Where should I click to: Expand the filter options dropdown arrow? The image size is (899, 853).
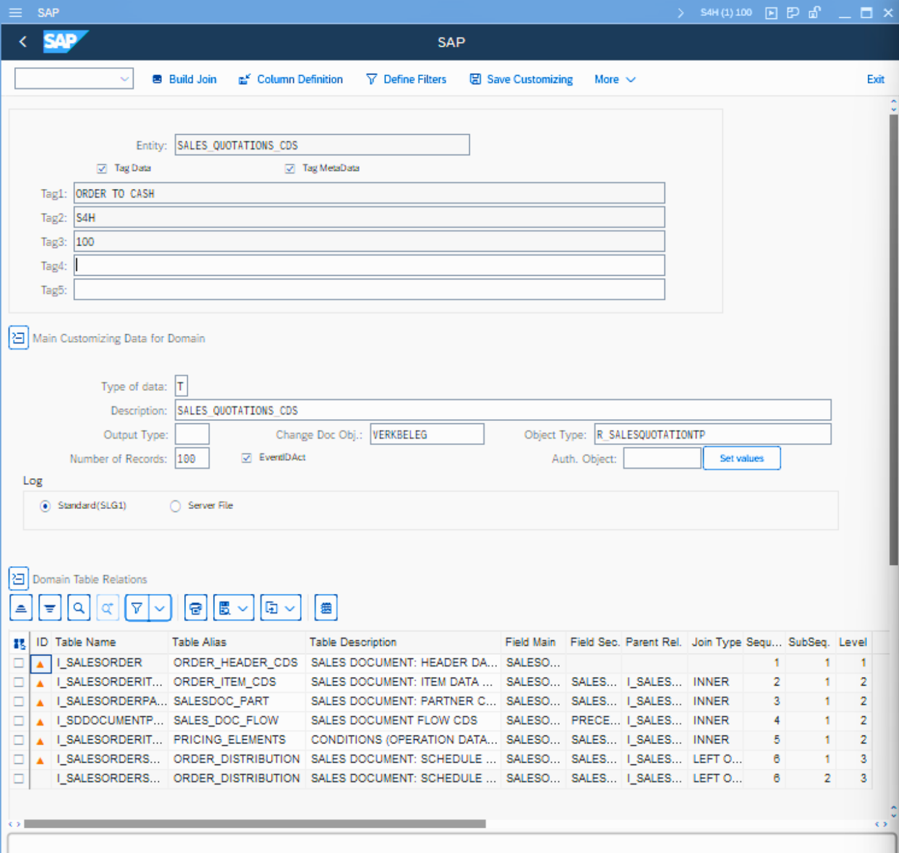pos(160,608)
